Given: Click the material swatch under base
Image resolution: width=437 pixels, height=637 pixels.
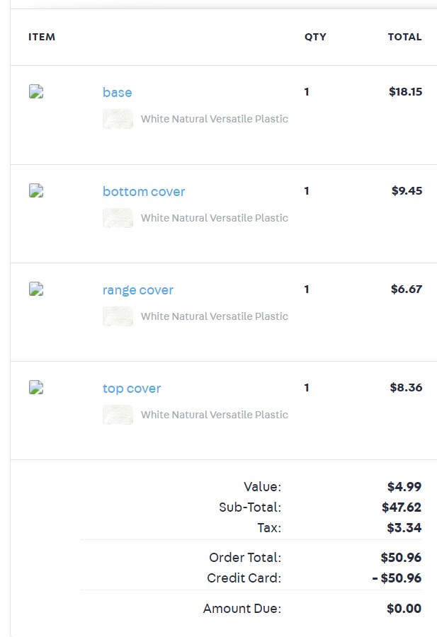Looking at the screenshot, I should click(x=118, y=119).
